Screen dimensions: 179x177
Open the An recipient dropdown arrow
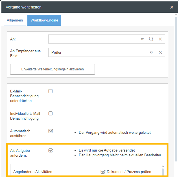point(142,39)
